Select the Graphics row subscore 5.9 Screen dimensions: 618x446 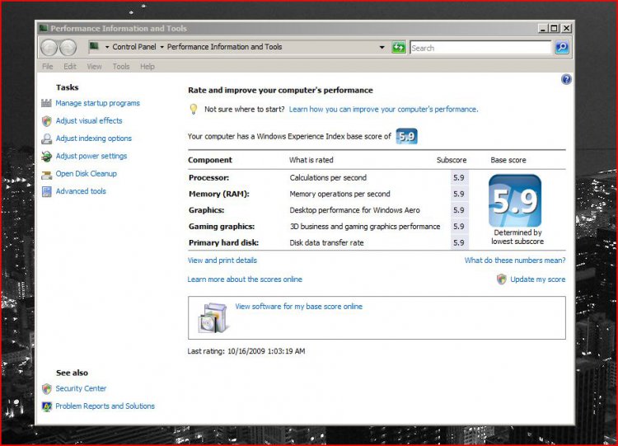(x=459, y=210)
